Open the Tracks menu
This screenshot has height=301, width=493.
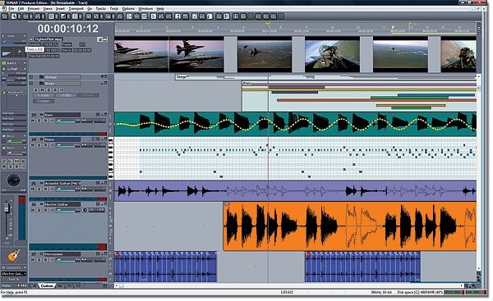(100, 9)
